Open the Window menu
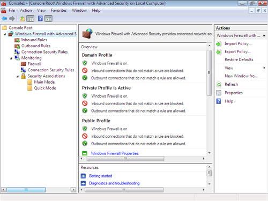 click(79, 10)
